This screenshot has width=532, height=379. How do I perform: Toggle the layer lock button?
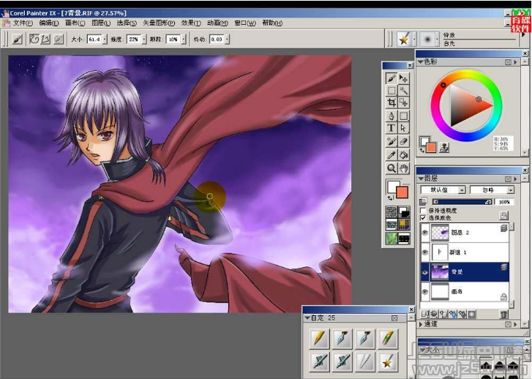pyautogui.click(x=503, y=215)
